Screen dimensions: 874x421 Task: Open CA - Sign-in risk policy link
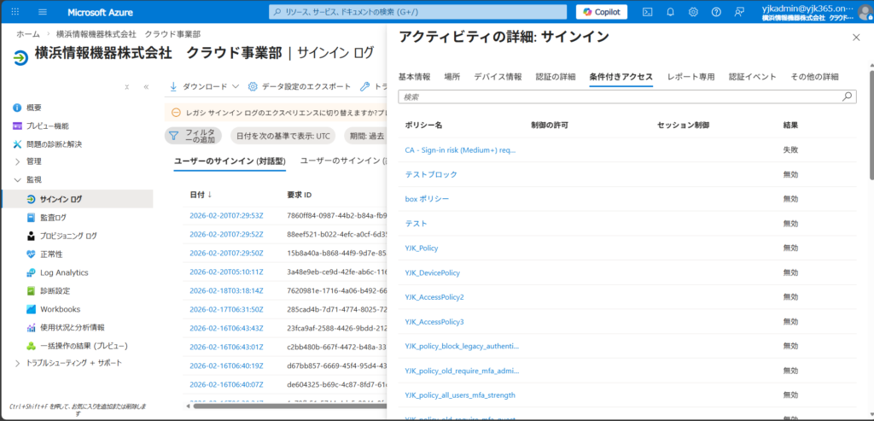pos(460,150)
